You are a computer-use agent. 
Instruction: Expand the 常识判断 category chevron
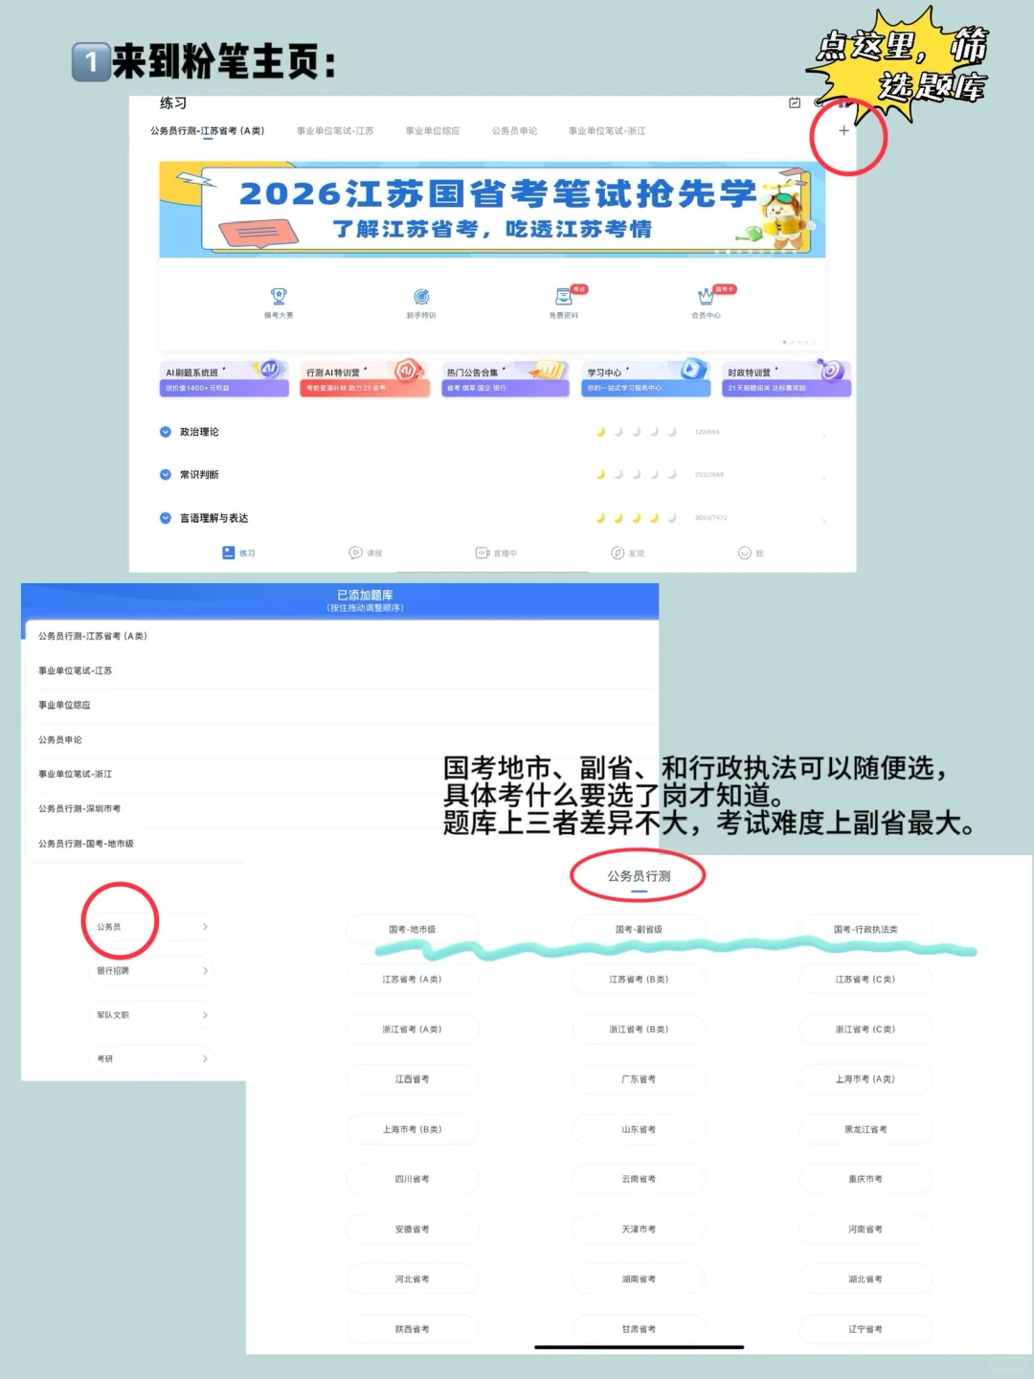click(165, 474)
